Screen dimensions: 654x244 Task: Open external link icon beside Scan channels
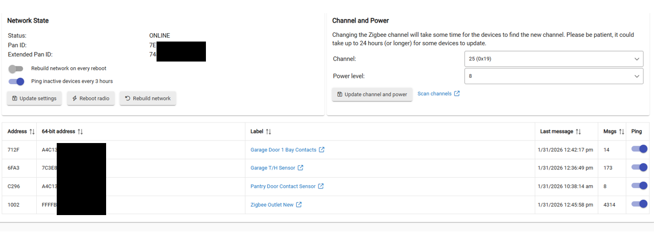pyautogui.click(x=457, y=94)
